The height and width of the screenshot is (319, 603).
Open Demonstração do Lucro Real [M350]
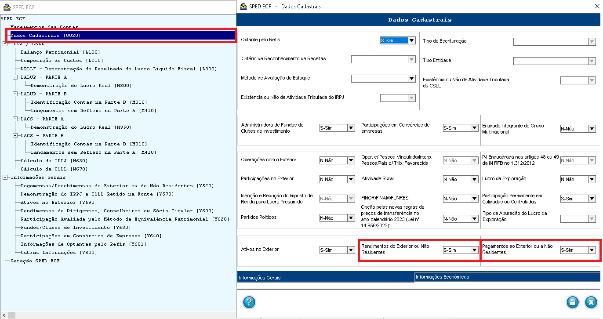pyautogui.click(x=81, y=127)
